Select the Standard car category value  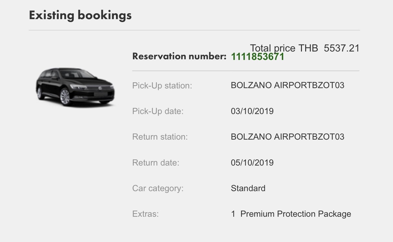248,188
